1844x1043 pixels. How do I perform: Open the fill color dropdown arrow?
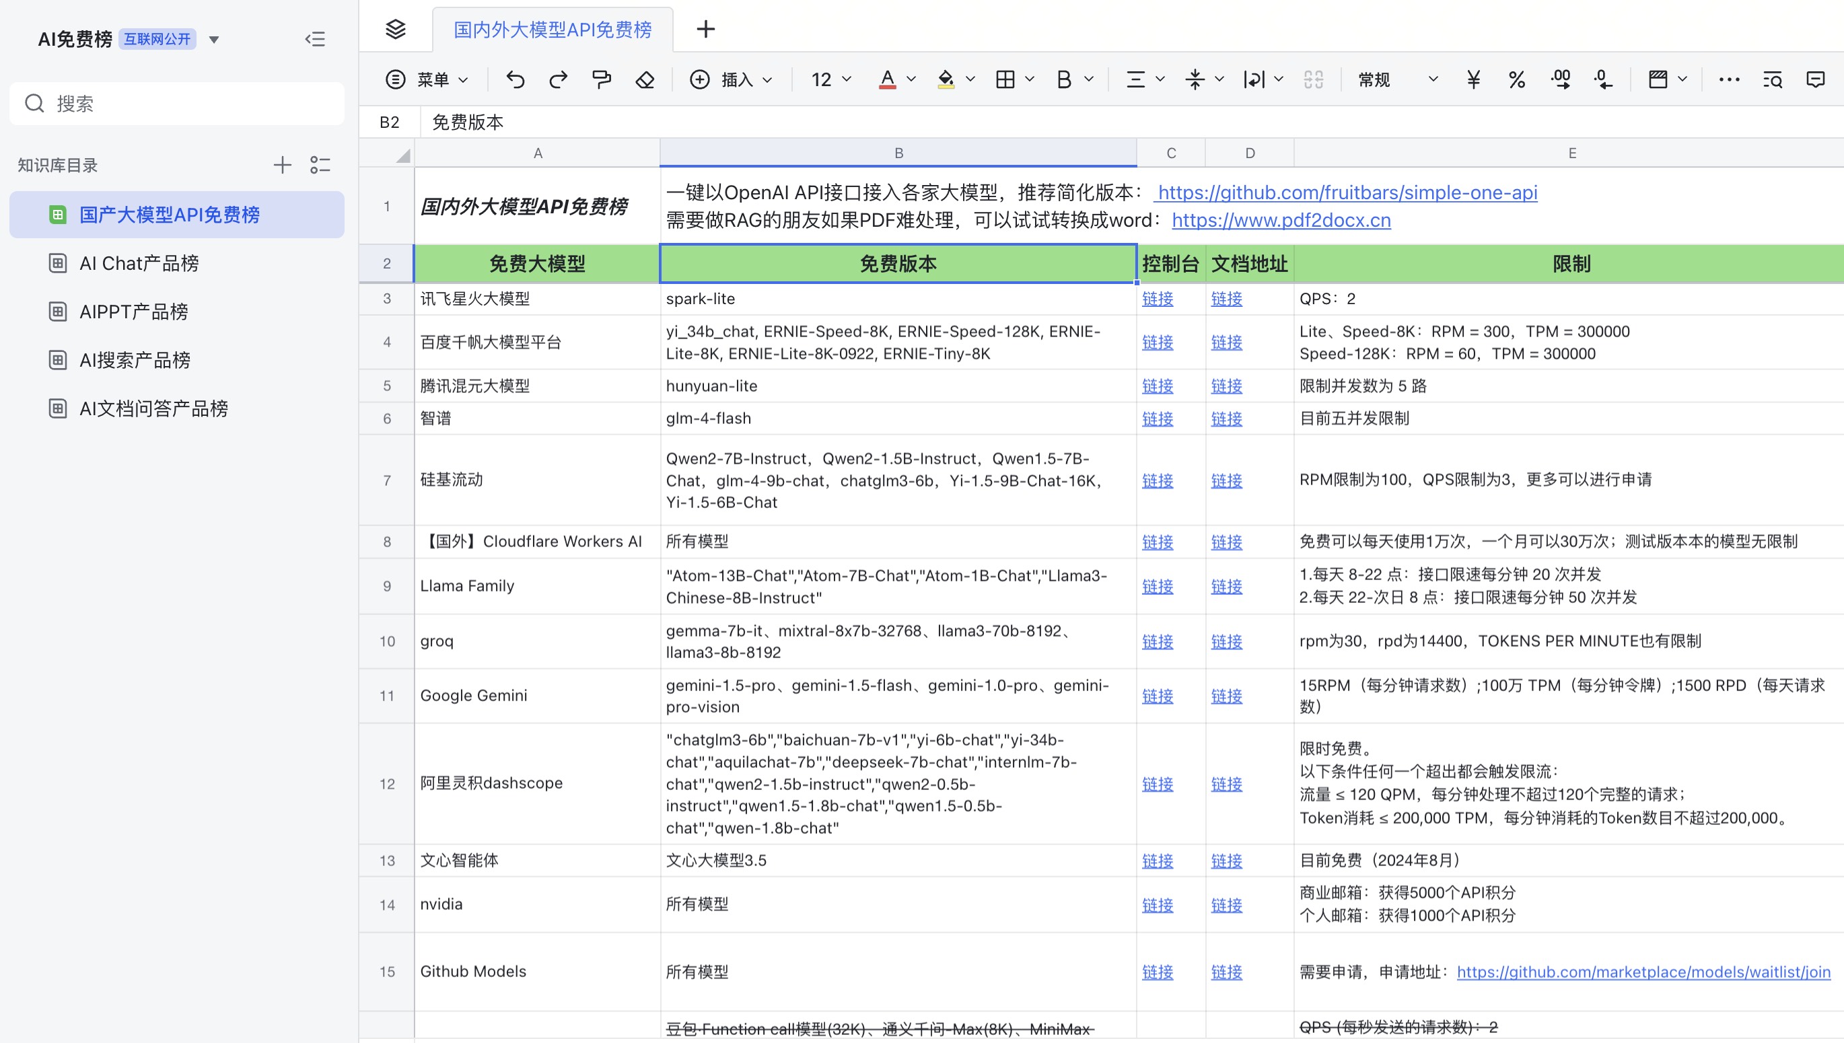[x=970, y=79]
